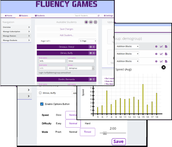The image size is (172, 147).
Task: Set Difficulty to Hard
Action: pos(88,123)
